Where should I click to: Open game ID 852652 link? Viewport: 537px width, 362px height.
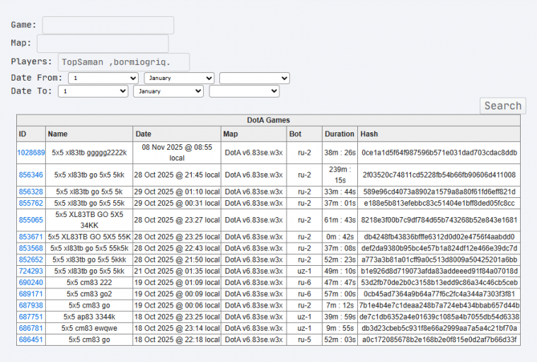point(31,259)
